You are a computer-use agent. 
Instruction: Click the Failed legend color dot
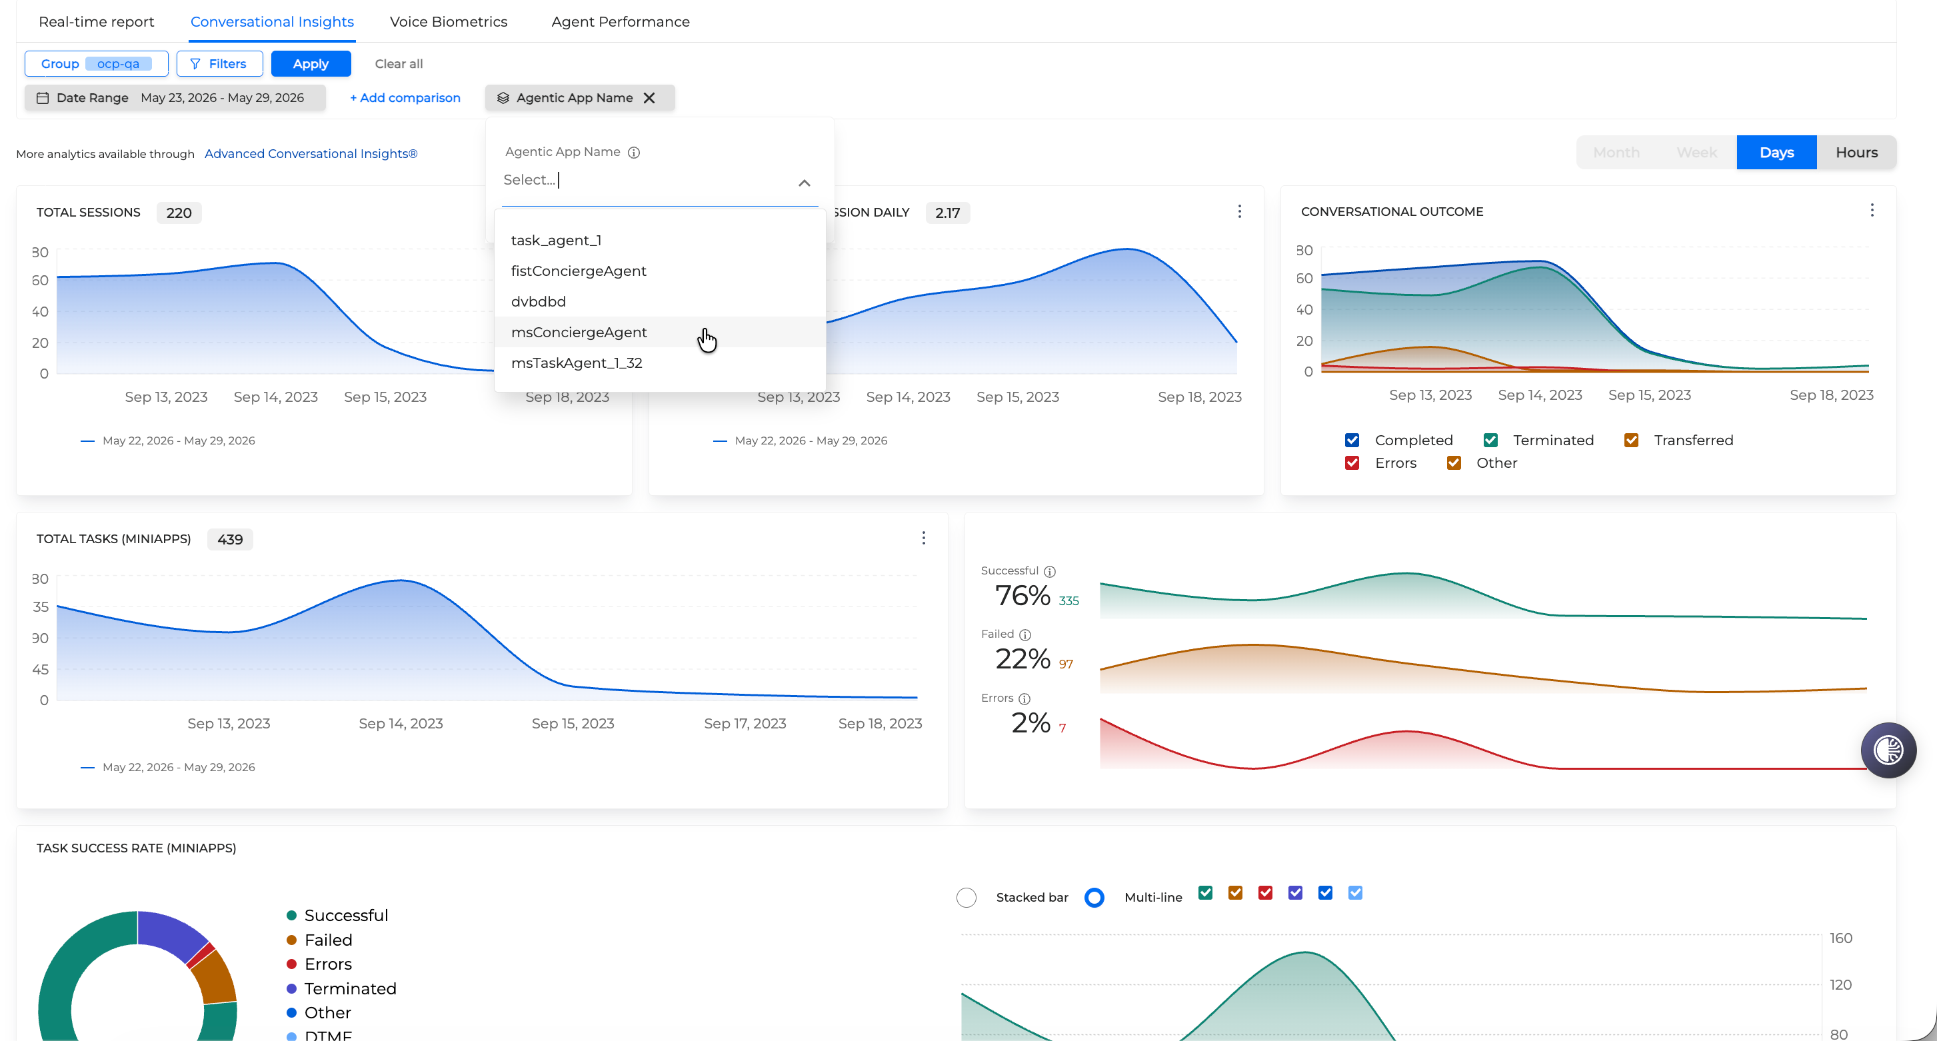tap(292, 940)
